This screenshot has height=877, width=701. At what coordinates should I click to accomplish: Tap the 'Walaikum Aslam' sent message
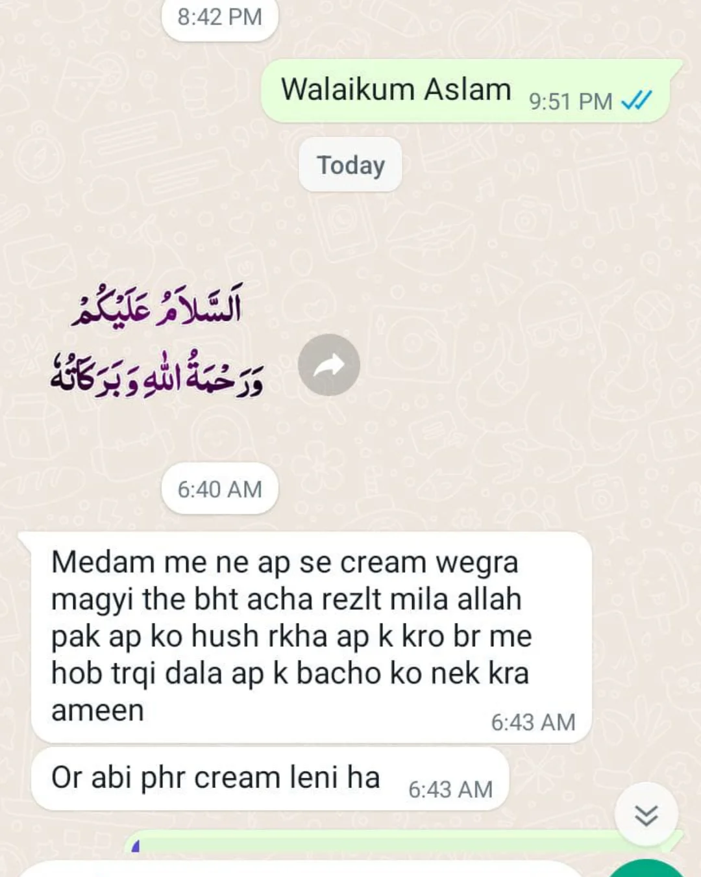point(465,90)
